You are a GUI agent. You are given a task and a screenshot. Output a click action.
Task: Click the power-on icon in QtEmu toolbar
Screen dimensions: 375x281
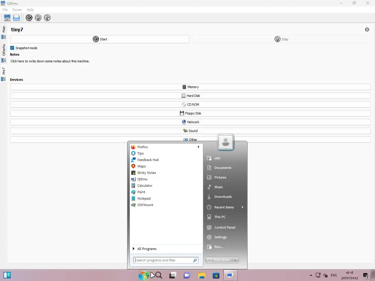coord(29,18)
